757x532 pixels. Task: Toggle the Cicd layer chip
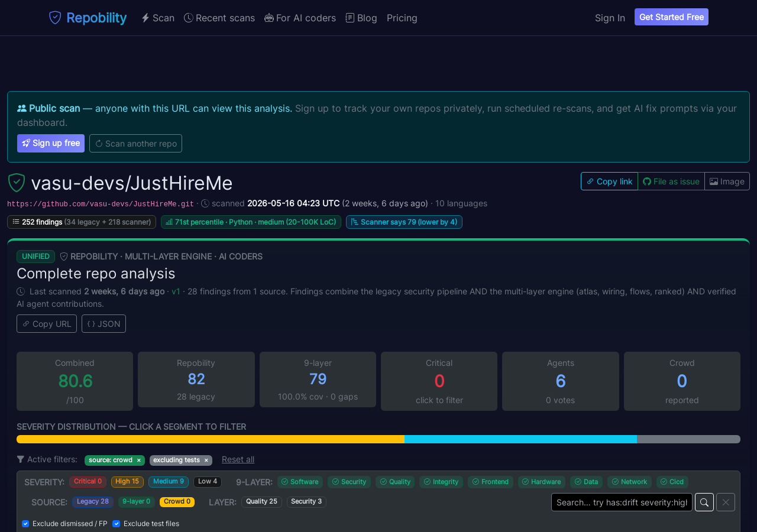coord(672,482)
